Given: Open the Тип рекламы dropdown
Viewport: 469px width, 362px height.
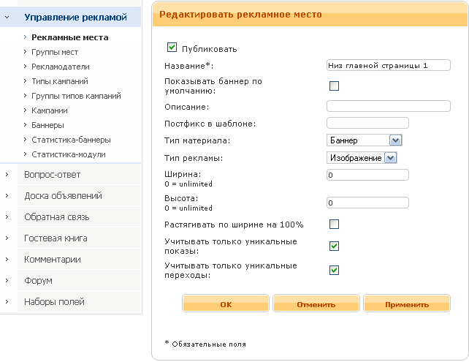Looking at the screenshot, I should coord(362,158).
